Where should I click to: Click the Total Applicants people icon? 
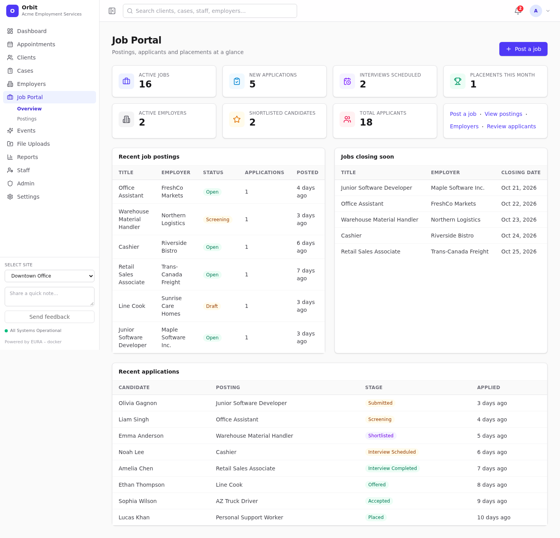click(x=347, y=119)
